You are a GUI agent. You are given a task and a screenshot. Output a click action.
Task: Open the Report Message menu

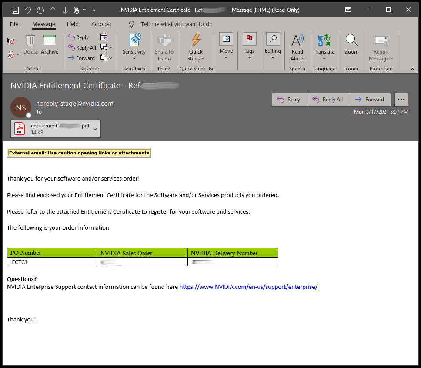[381, 47]
